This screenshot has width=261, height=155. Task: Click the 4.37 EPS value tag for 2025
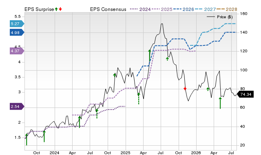click(17, 51)
